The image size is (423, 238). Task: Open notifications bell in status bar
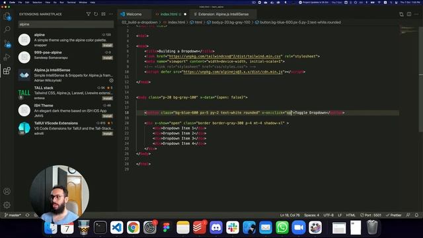click(416, 215)
